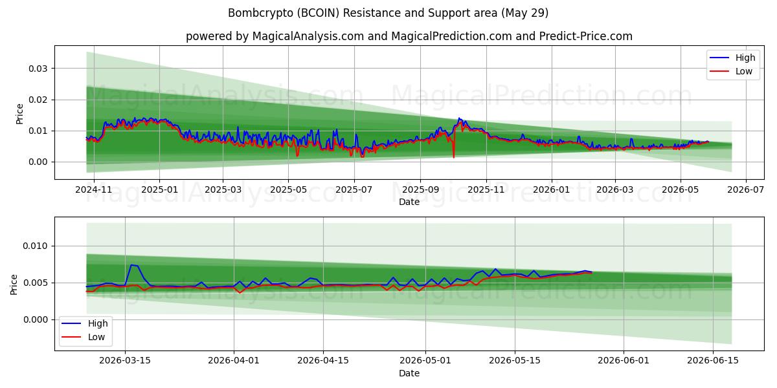Viewport: 777px width, 388px height.
Task: Click the '2026-07' x-axis label
Action: 746,190
